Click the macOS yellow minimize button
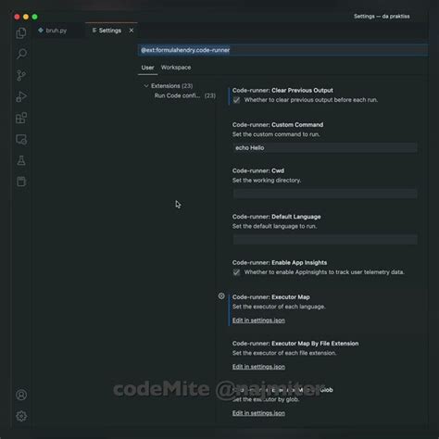The image size is (439, 439). [x=26, y=17]
